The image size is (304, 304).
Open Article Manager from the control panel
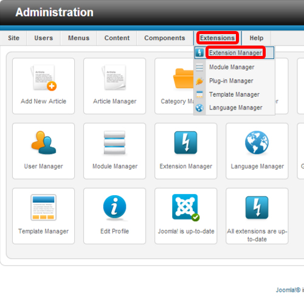pos(114,86)
